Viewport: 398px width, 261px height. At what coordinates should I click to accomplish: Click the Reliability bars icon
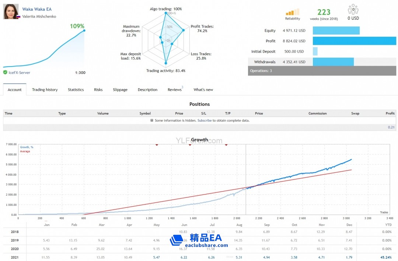pos(292,12)
